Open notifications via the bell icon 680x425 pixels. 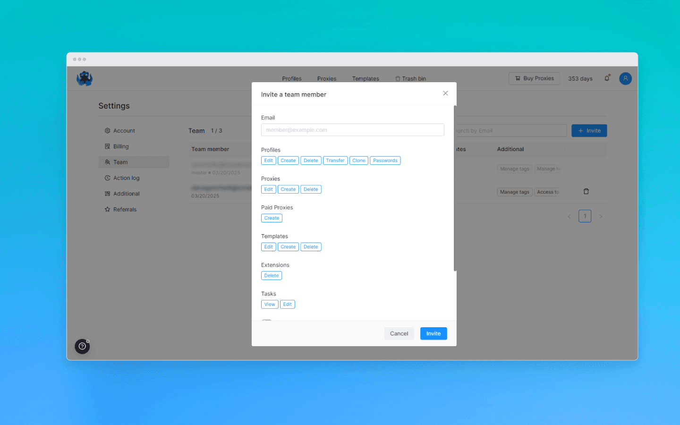point(607,78)
